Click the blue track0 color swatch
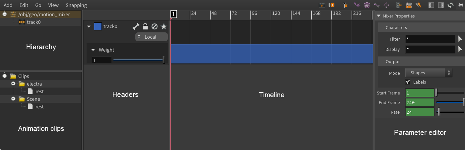465x150 pixels. pyautogui.click(x=98, y=26)
